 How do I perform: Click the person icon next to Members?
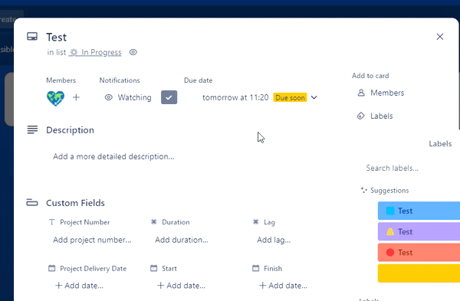click(361, 93)
